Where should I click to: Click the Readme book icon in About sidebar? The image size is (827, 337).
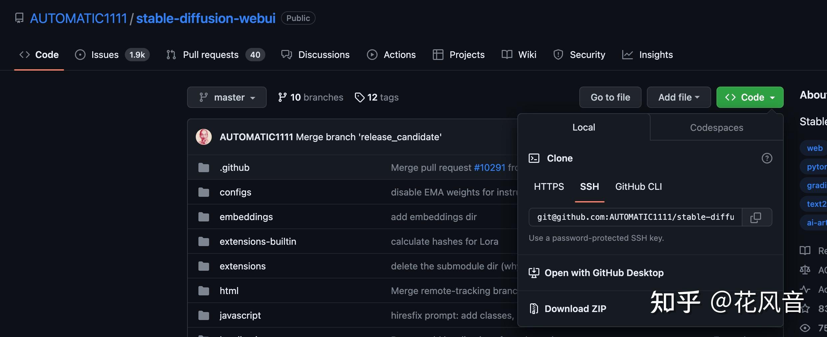[805, 250]
